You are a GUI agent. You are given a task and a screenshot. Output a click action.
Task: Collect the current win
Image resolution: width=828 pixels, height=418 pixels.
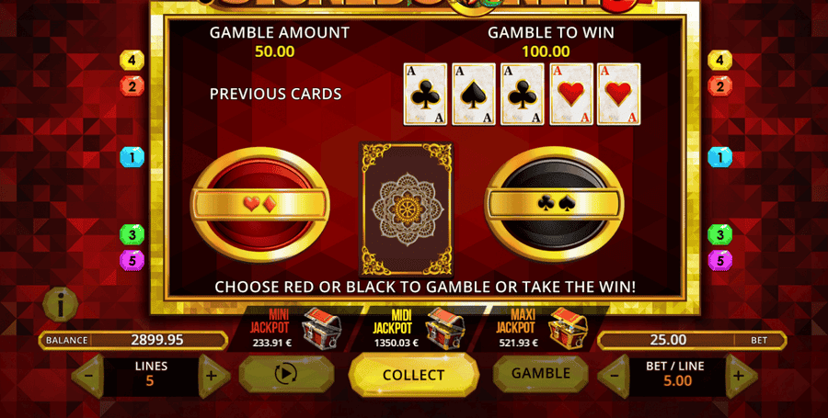414,375
